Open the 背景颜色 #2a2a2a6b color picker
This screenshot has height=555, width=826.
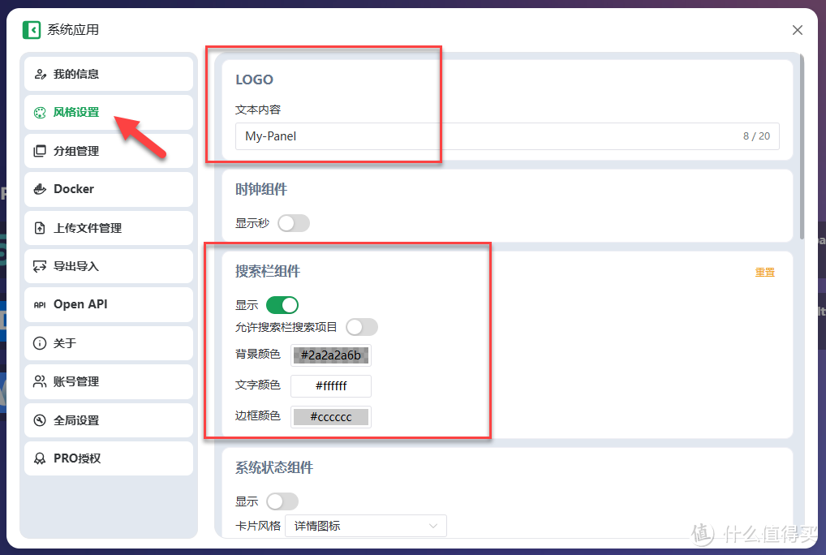point(331,355)
